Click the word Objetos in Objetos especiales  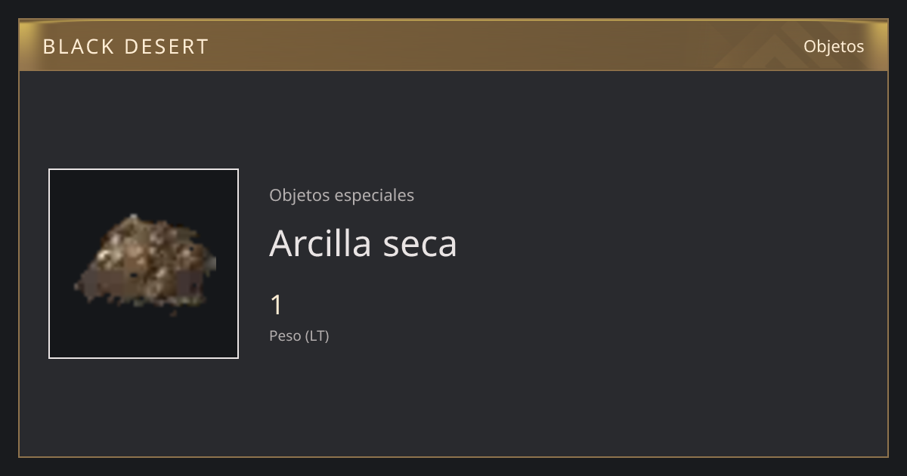pyautogui.click(x=299, y=195)
